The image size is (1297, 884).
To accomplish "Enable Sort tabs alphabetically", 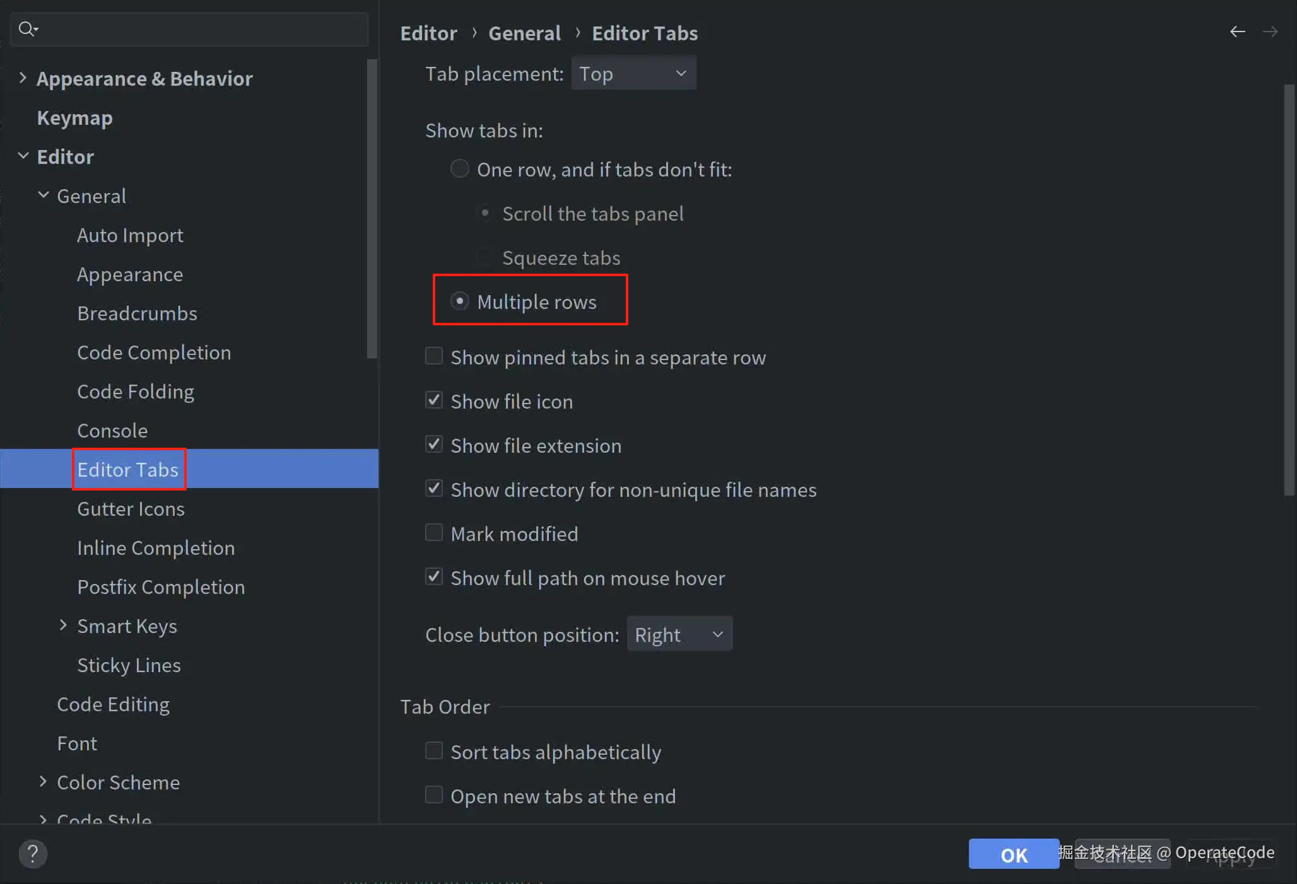I will (434, 752).
